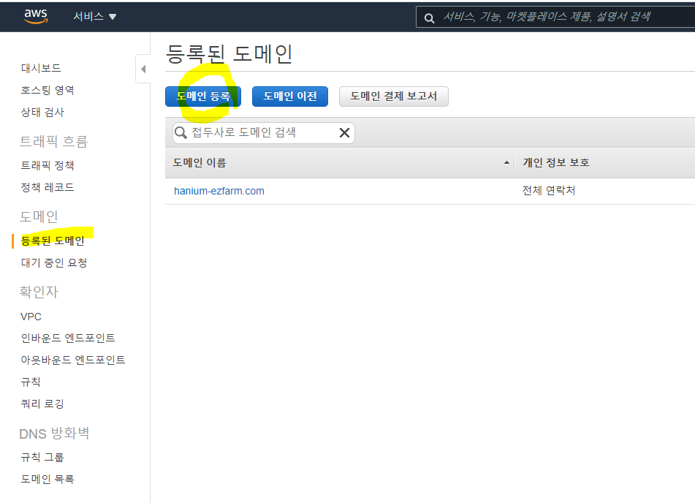Click the magnifier icon in domain search box
695x503 pixels.
point(181,132)
